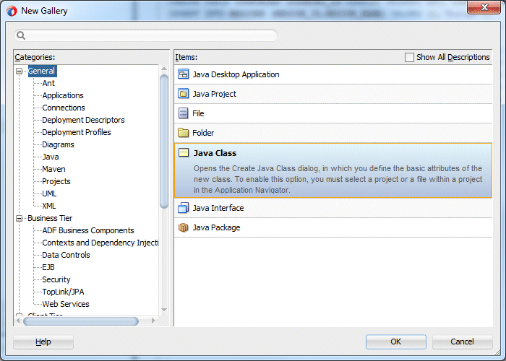
Task: Click the Folder item icon
Action: tap(184, 132)
